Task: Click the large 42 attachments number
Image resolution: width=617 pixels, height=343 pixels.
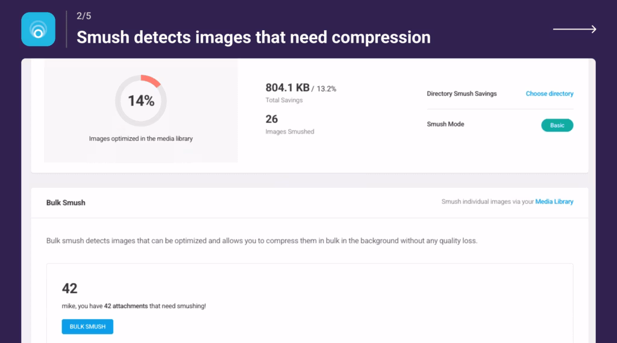Action: [69, 288]
